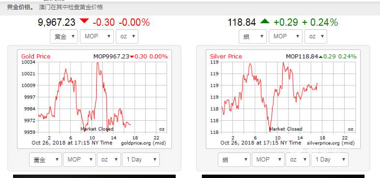Click the green up triangle beside 118.84
Viewport: 380px width, 178px height.
tap(265, 21)
